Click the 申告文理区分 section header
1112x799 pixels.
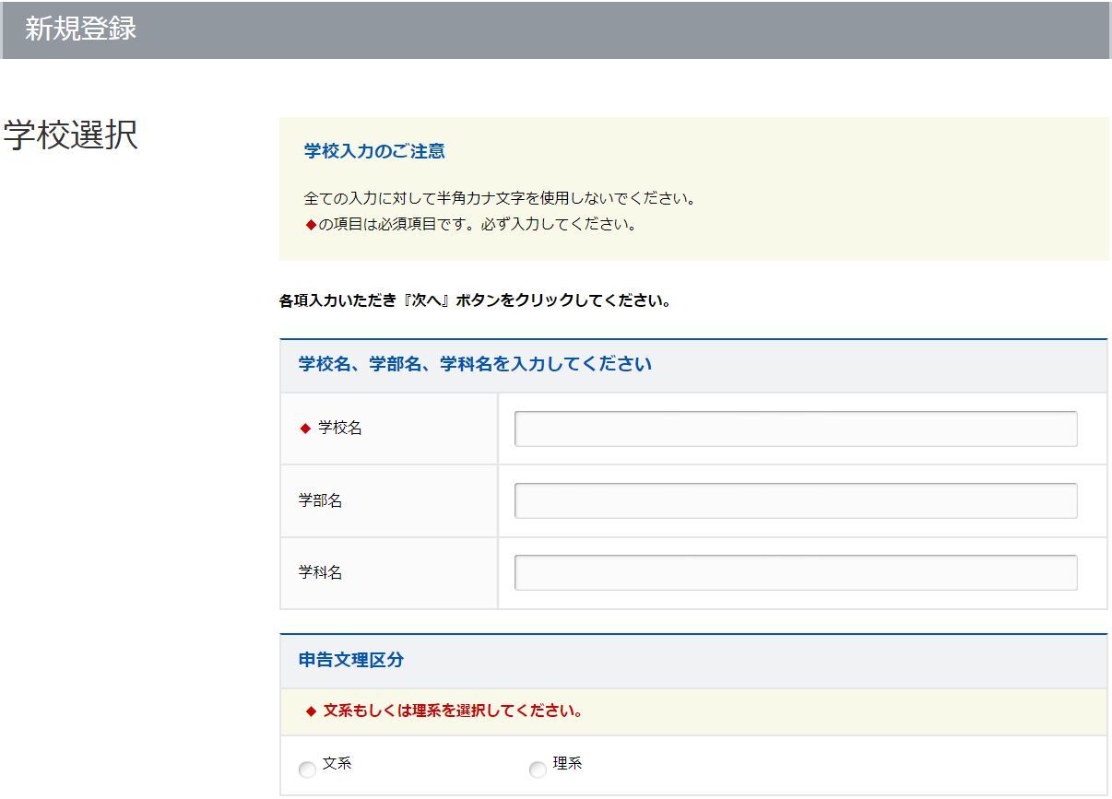[351, 660]
